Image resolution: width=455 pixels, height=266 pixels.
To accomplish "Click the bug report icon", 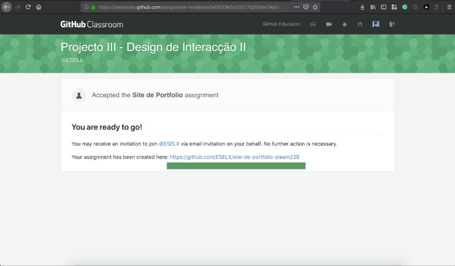I will tap(345, 24).
